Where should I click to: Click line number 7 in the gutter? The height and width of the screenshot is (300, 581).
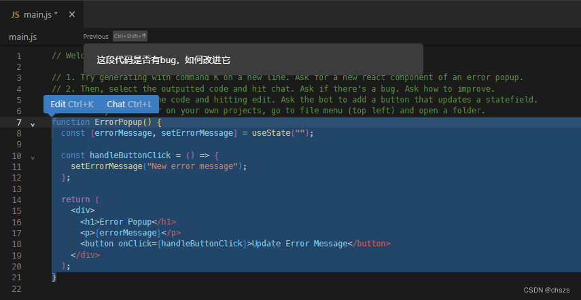pyautogui.click(x=19, y=123)
